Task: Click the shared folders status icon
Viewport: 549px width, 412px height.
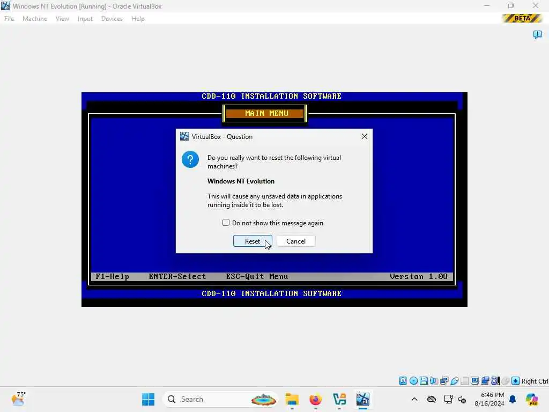Action: 465,381
